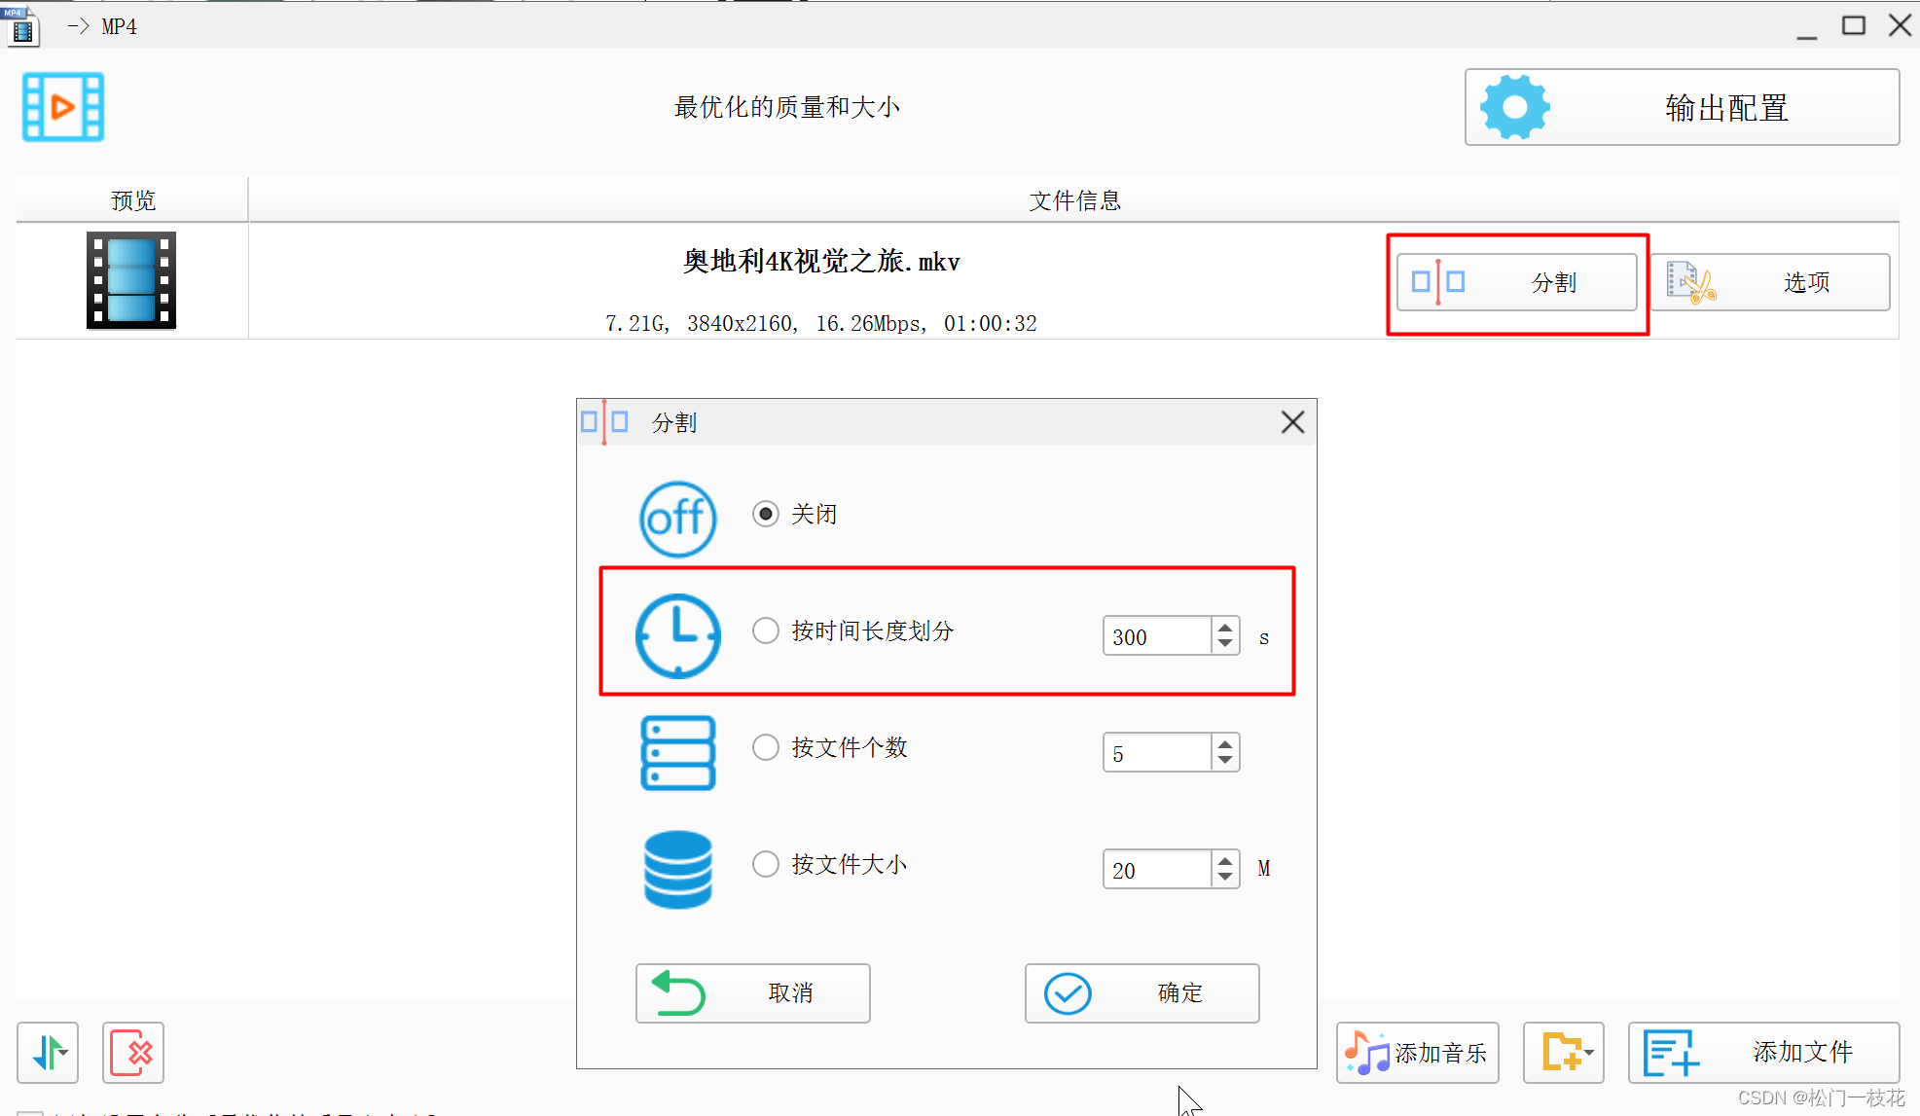
Task: Click the film strip preview thumbnail
Action: [x=131, y=280]
